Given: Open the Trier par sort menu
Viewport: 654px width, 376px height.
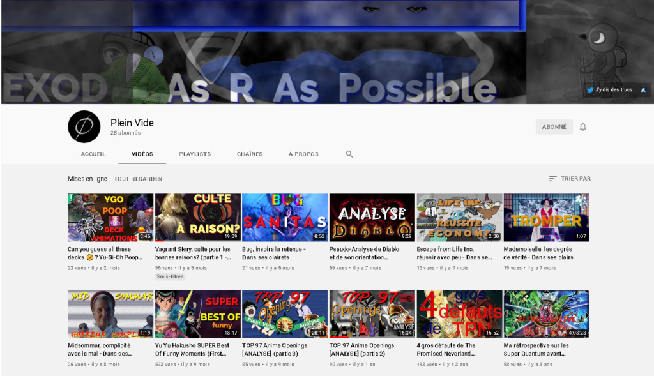Looking at the screenshot, I should 570,178.
